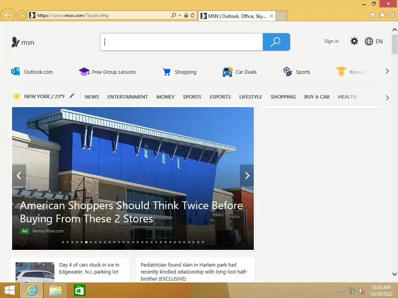
Task: Open File Explorer from the taskbar
Action: (56, 290)
